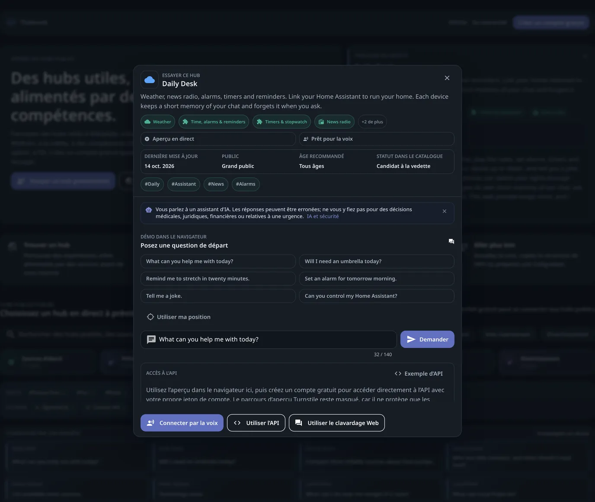
Task: Choose 'Set an alarm for tomorrow morning.'
Action: (377, 279)
